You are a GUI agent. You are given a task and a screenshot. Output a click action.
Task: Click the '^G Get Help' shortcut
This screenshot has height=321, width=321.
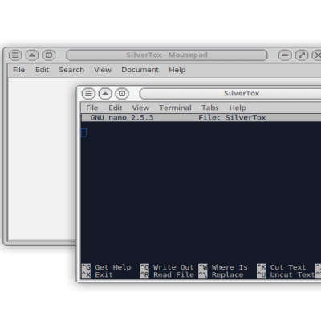(106, 267)
